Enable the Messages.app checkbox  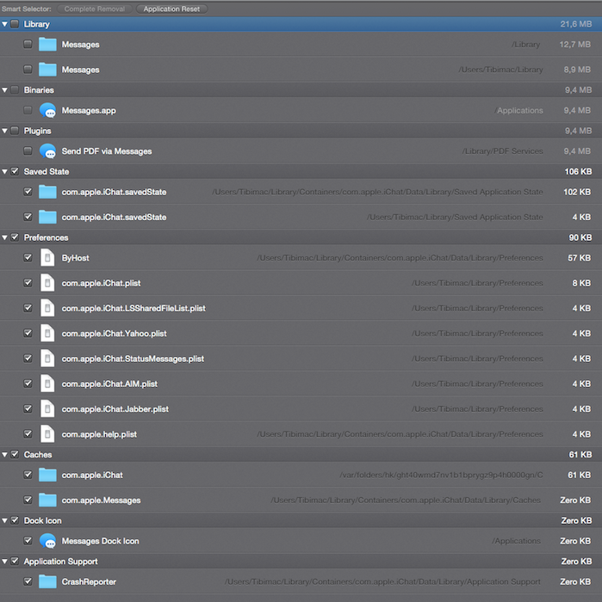point(28,110)
